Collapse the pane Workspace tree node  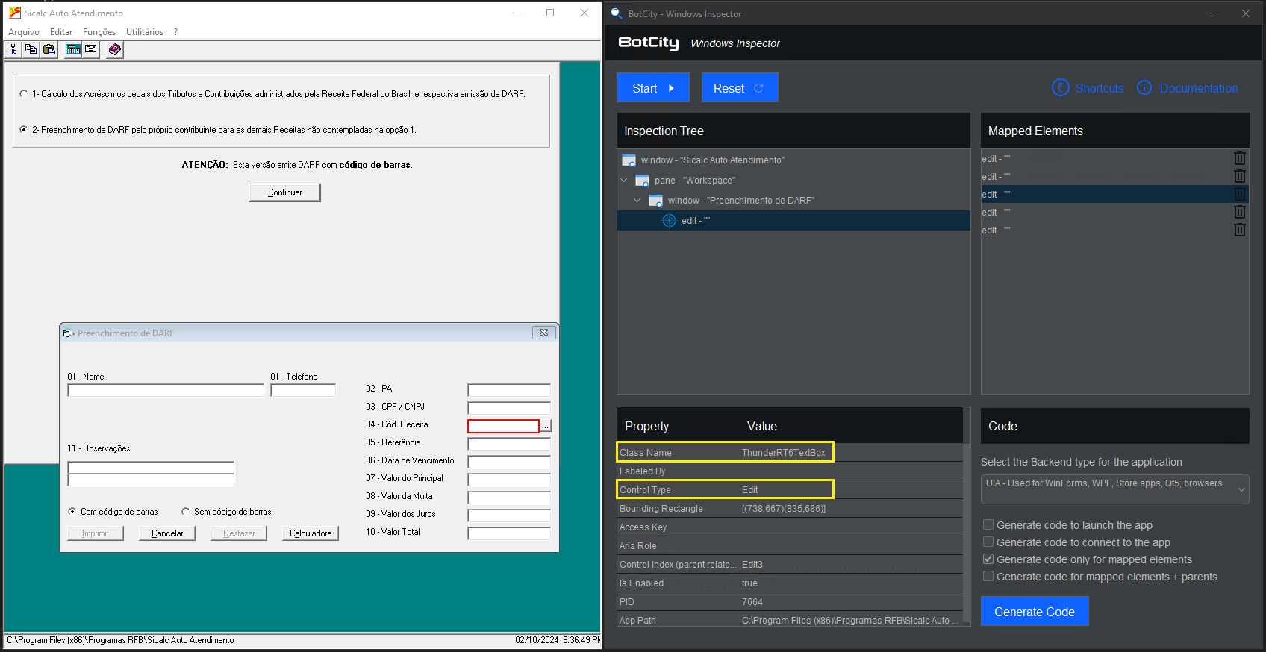click(623, 180)
